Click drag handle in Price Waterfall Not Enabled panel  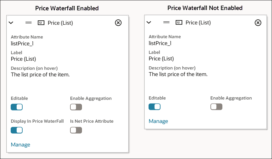pos(166,23)
